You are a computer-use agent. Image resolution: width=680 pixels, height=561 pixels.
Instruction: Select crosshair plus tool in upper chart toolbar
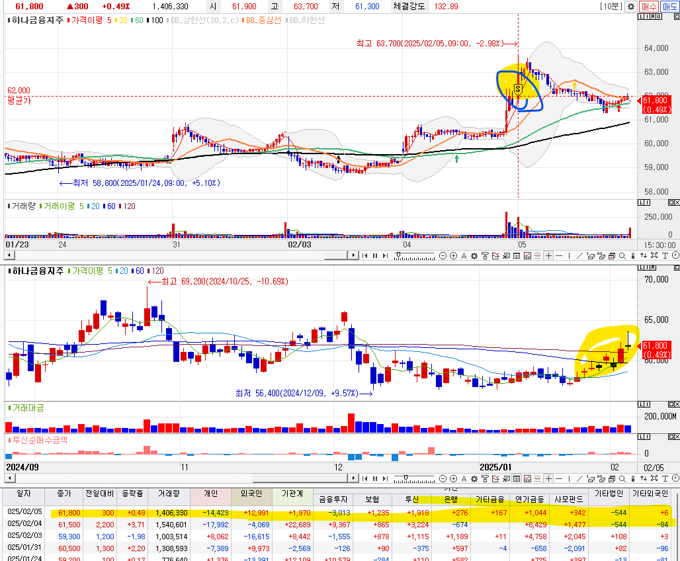click(x=548, y=256)
